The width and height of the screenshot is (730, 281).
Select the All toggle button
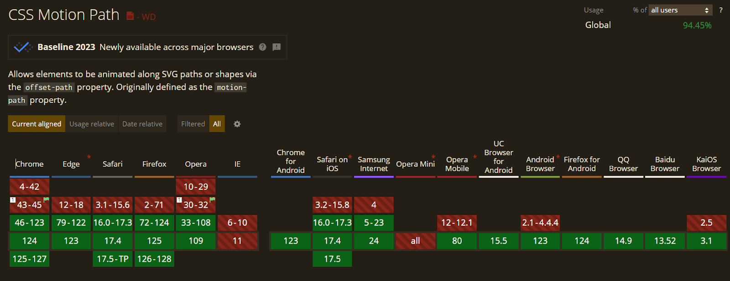click(217, 124)
